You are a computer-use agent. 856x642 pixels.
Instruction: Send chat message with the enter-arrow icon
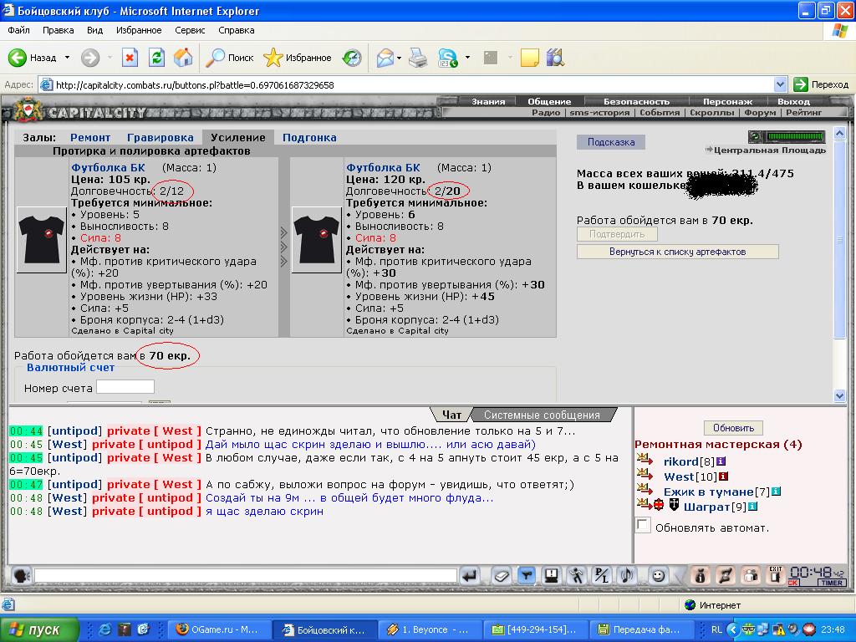click(x=470, y=575)
